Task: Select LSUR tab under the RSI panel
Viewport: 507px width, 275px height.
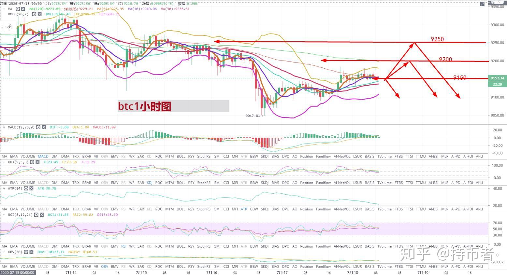Action: 357,246
